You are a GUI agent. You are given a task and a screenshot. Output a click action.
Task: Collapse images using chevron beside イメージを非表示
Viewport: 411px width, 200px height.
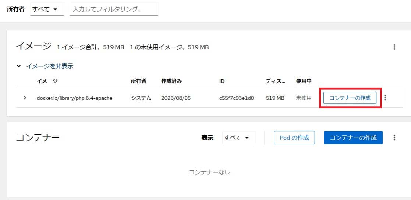tap(19, 66)
